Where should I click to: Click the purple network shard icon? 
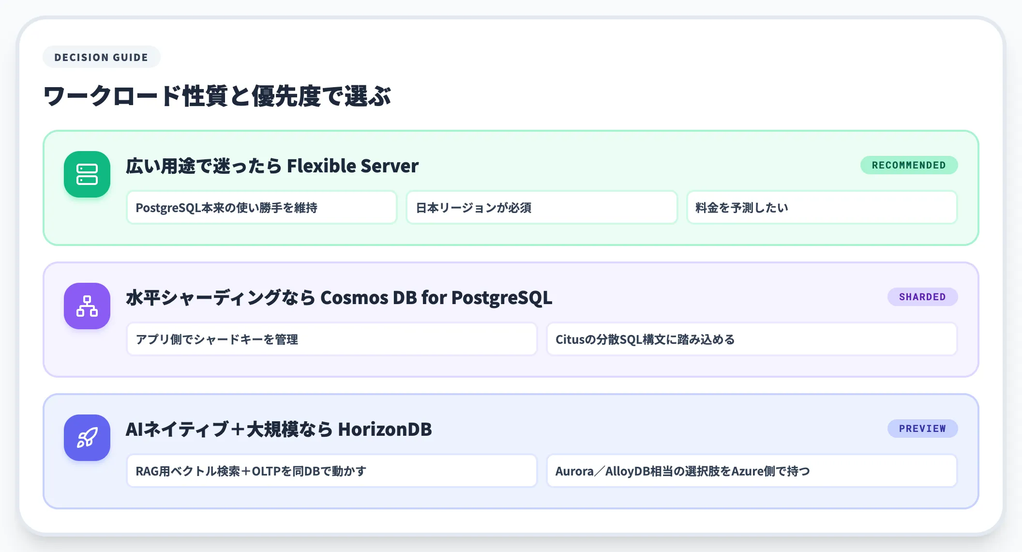click(x=87, y=306)
